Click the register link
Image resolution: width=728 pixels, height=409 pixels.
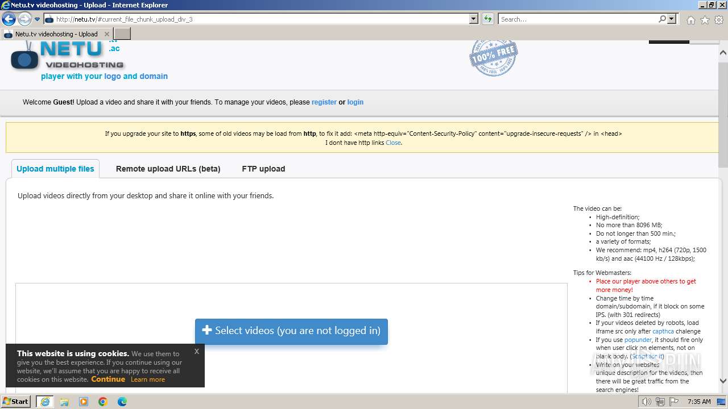pyautogui.click(x=324, y=102)
